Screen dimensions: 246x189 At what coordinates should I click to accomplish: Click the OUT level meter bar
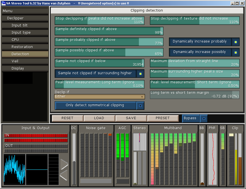click(x=36, y=146)
